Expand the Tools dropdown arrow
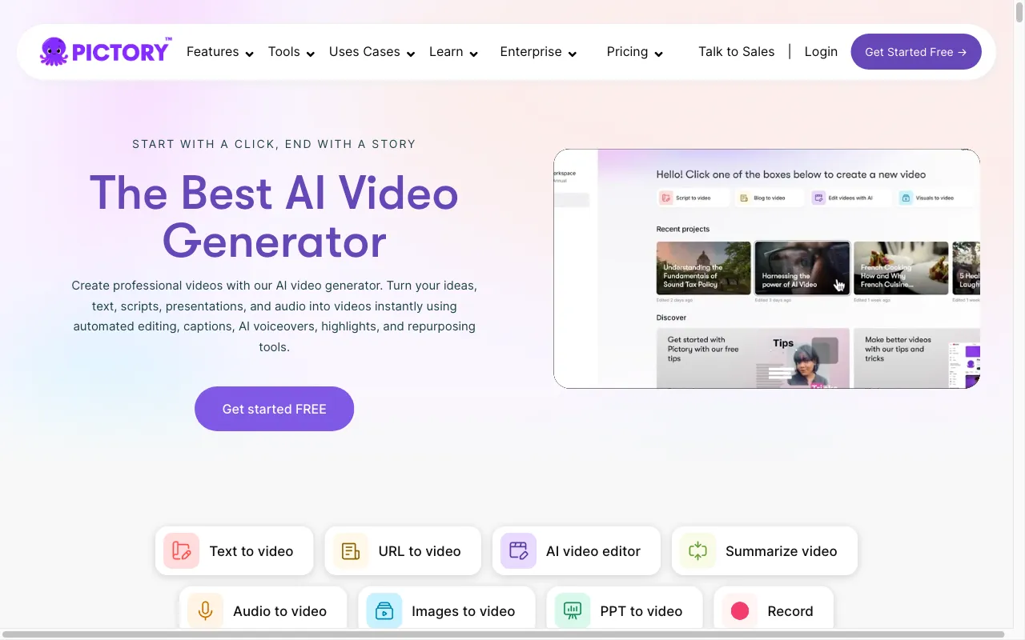Screen dimensions: 1025x640 pyautogui.click(x=310, y=54)
